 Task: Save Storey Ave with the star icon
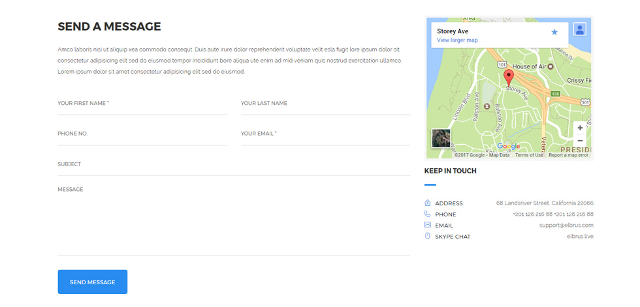554,32
